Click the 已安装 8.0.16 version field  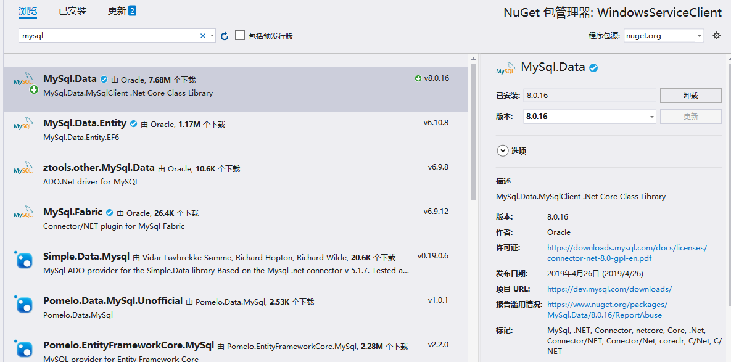pos(590,96)
